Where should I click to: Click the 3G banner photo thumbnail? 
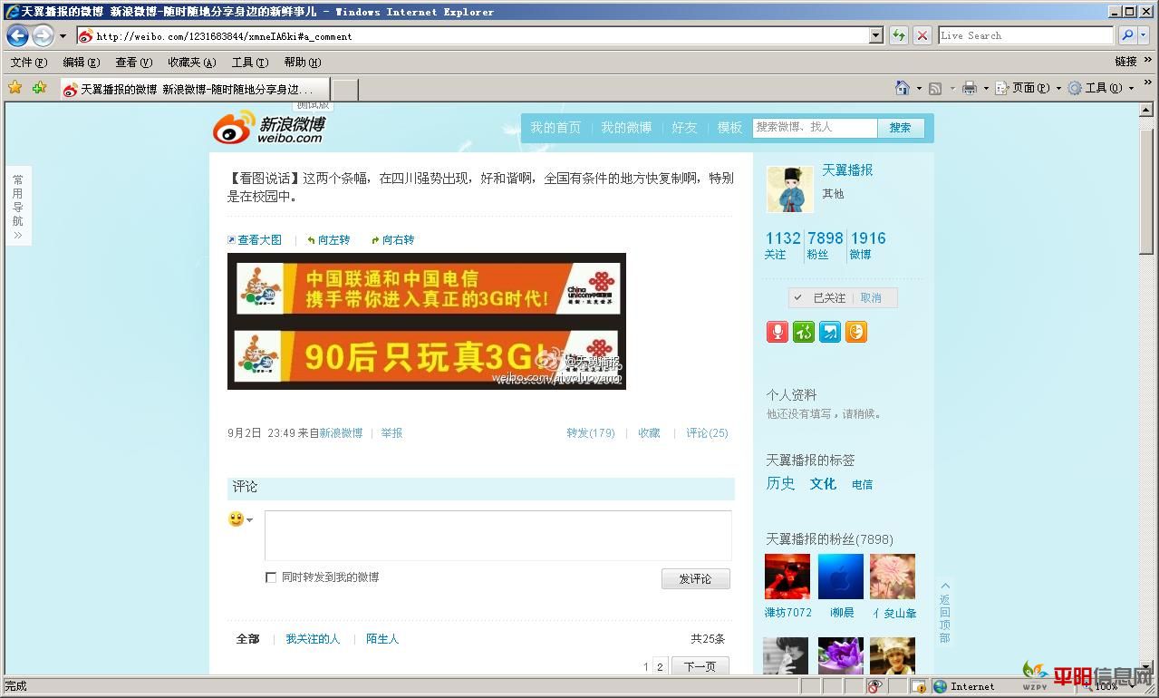coord(426,321)
